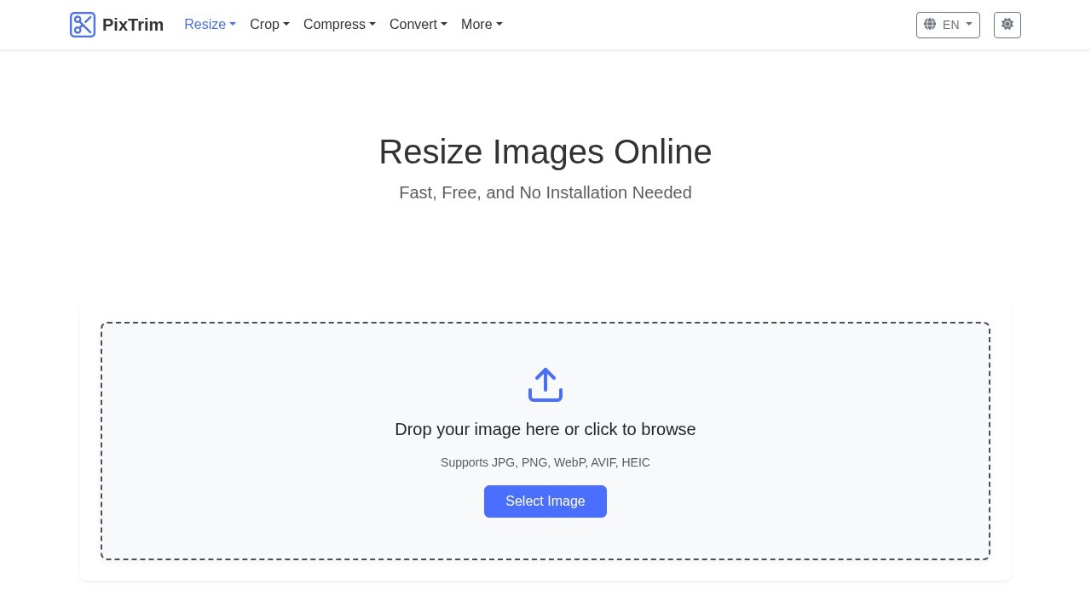The width and height of the screenshot is (1091, 613).
Task: Click the caret arrow beside More
Action: point(499,25)
